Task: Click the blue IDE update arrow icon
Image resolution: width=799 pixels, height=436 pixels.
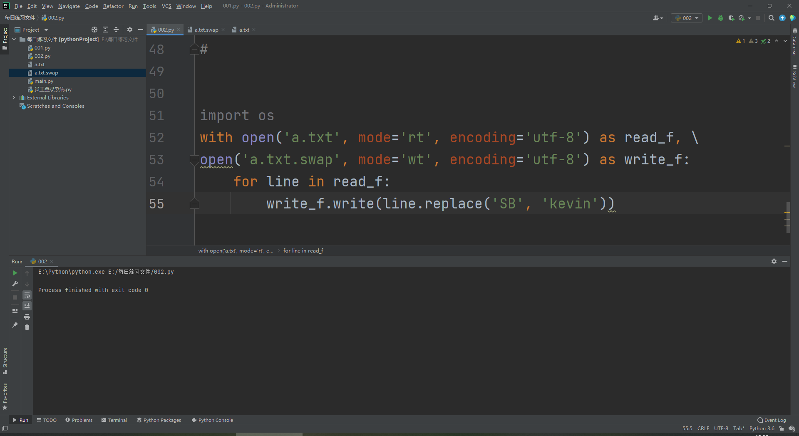Action: tap(782, 18)
